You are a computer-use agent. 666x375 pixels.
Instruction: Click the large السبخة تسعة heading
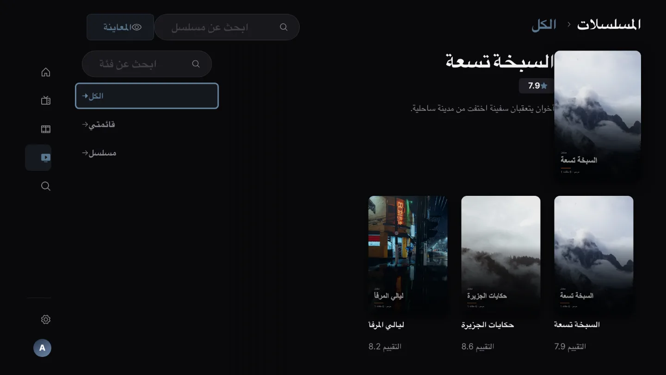click(500, 62)
